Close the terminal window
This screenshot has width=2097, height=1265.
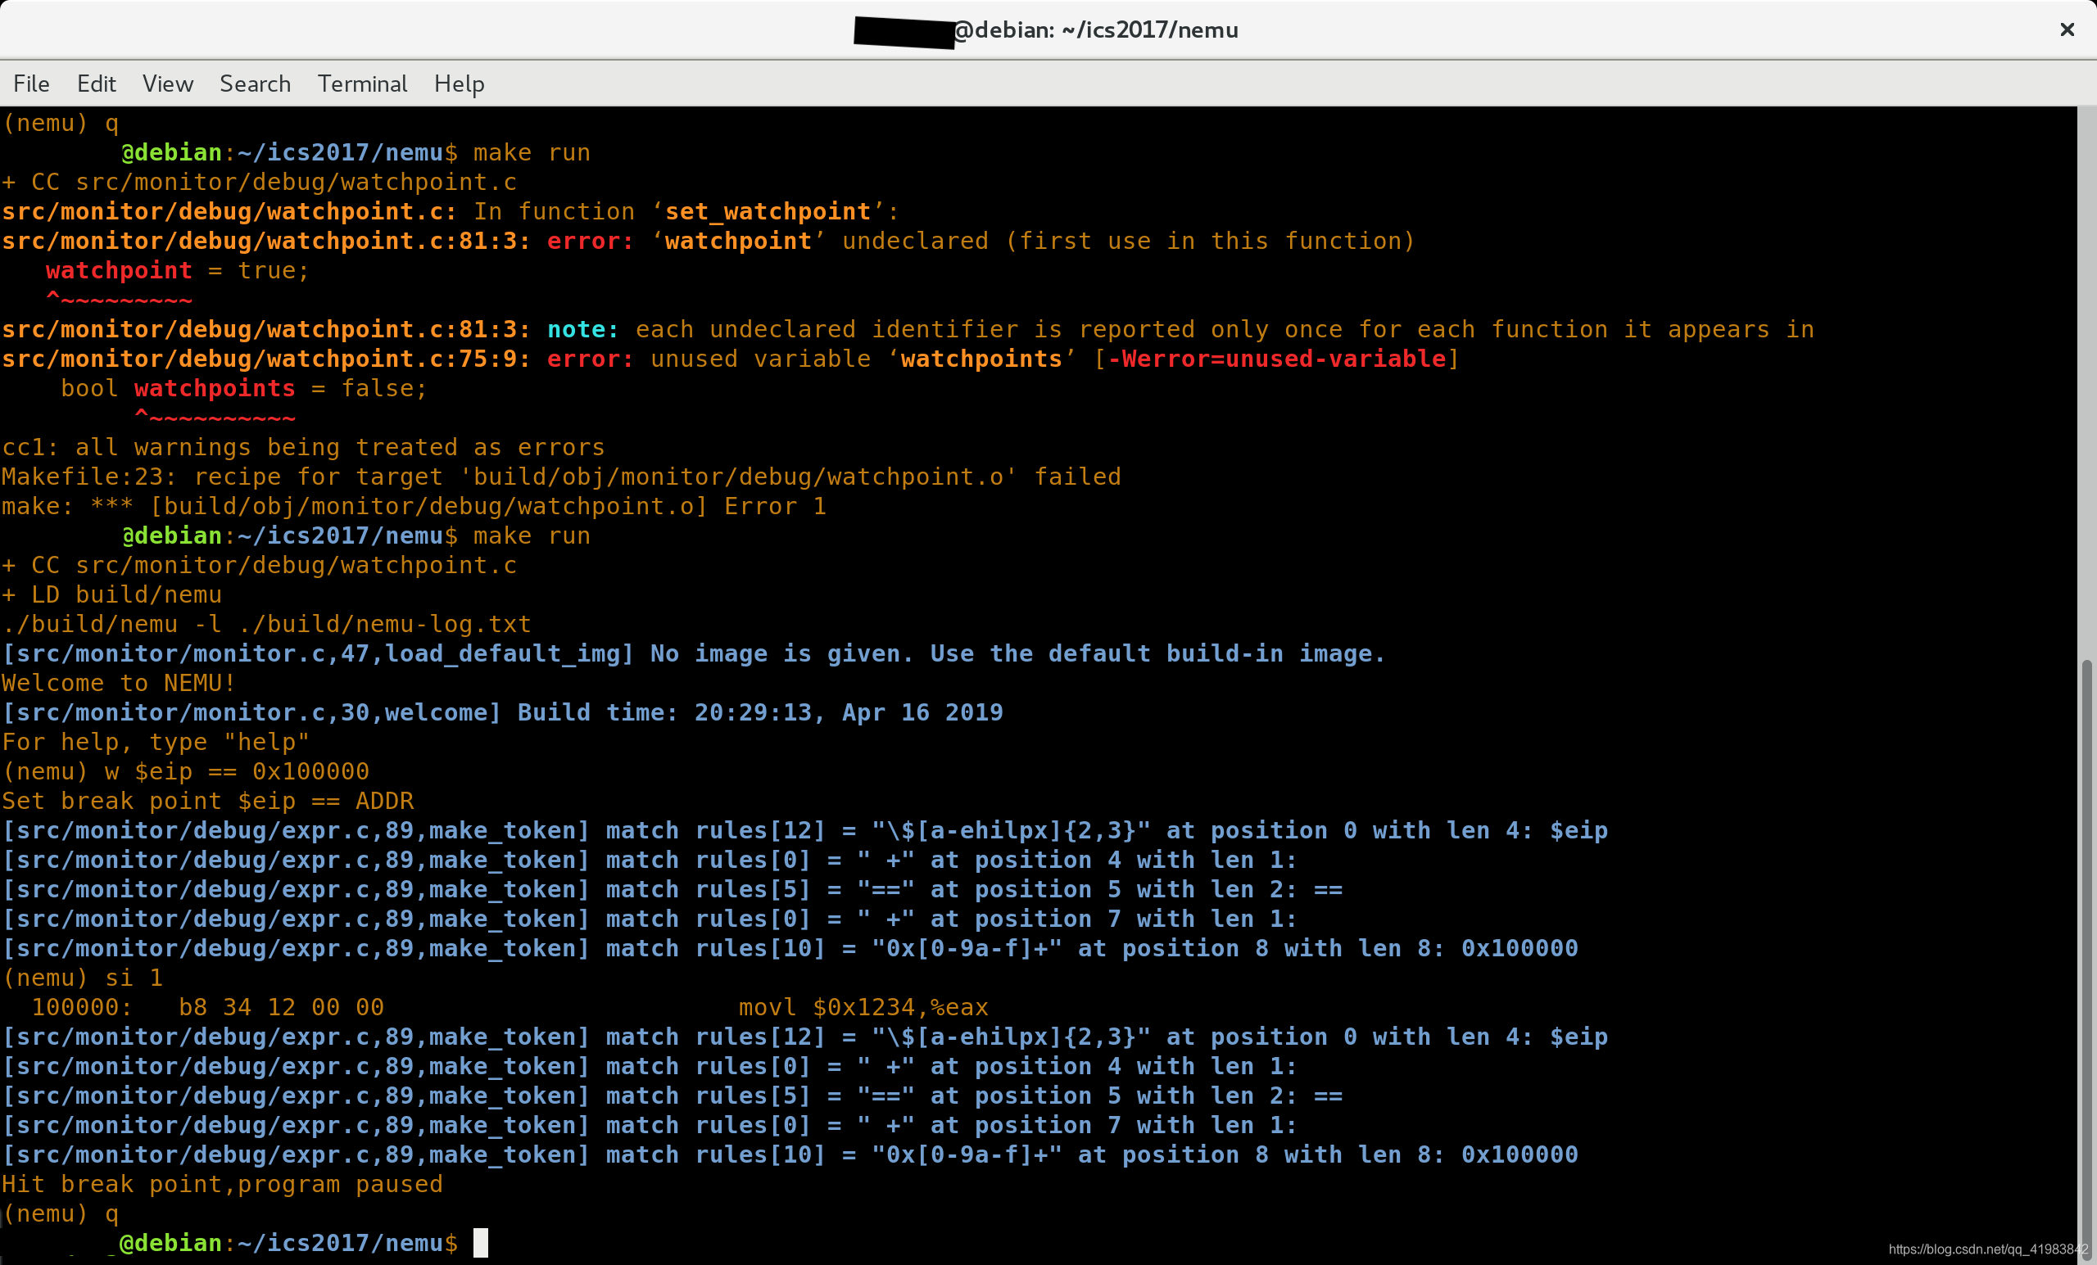tap(2067, 29)
